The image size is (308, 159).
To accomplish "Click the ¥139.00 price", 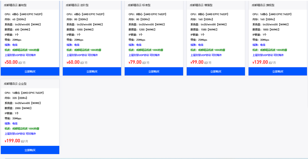I will pos(260,62).
